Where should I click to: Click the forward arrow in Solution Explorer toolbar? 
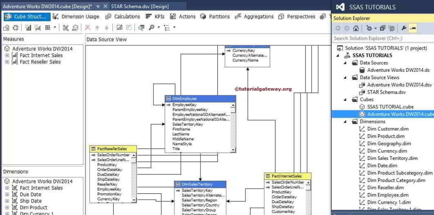tap(347, 28)
